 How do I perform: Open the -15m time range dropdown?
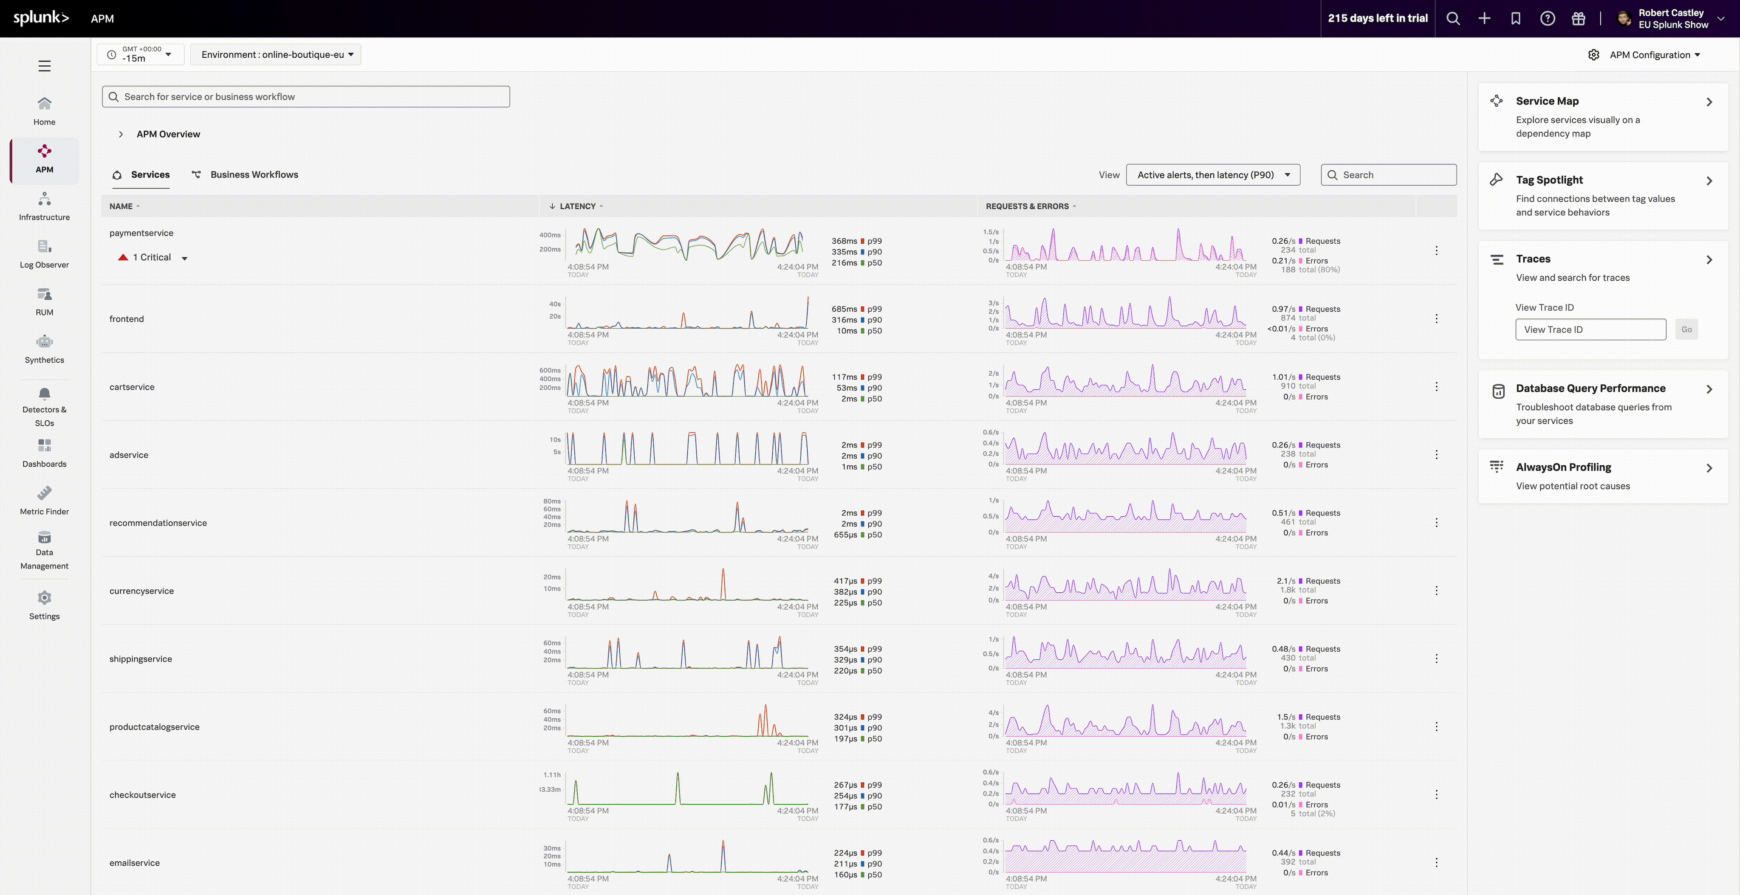tap(141, 55)
